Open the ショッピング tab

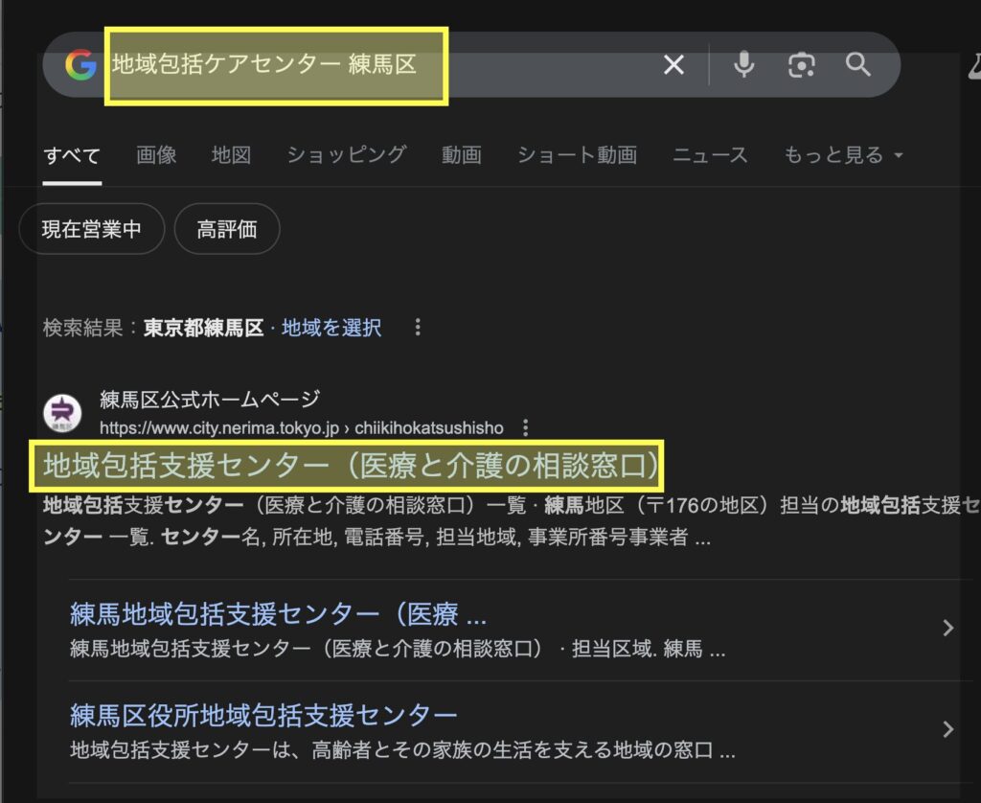347,154
